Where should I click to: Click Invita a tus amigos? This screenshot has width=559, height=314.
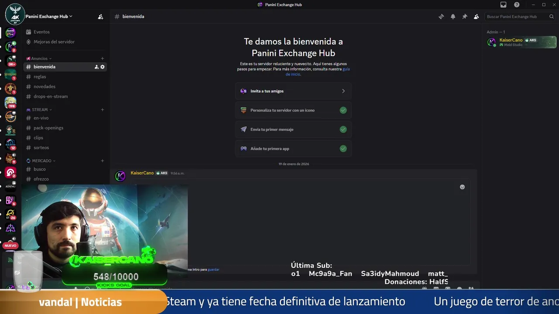click(x=293, y=91)
